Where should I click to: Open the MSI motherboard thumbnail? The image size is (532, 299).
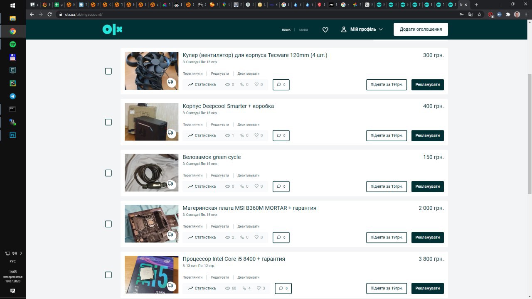(x=151, y=223)
